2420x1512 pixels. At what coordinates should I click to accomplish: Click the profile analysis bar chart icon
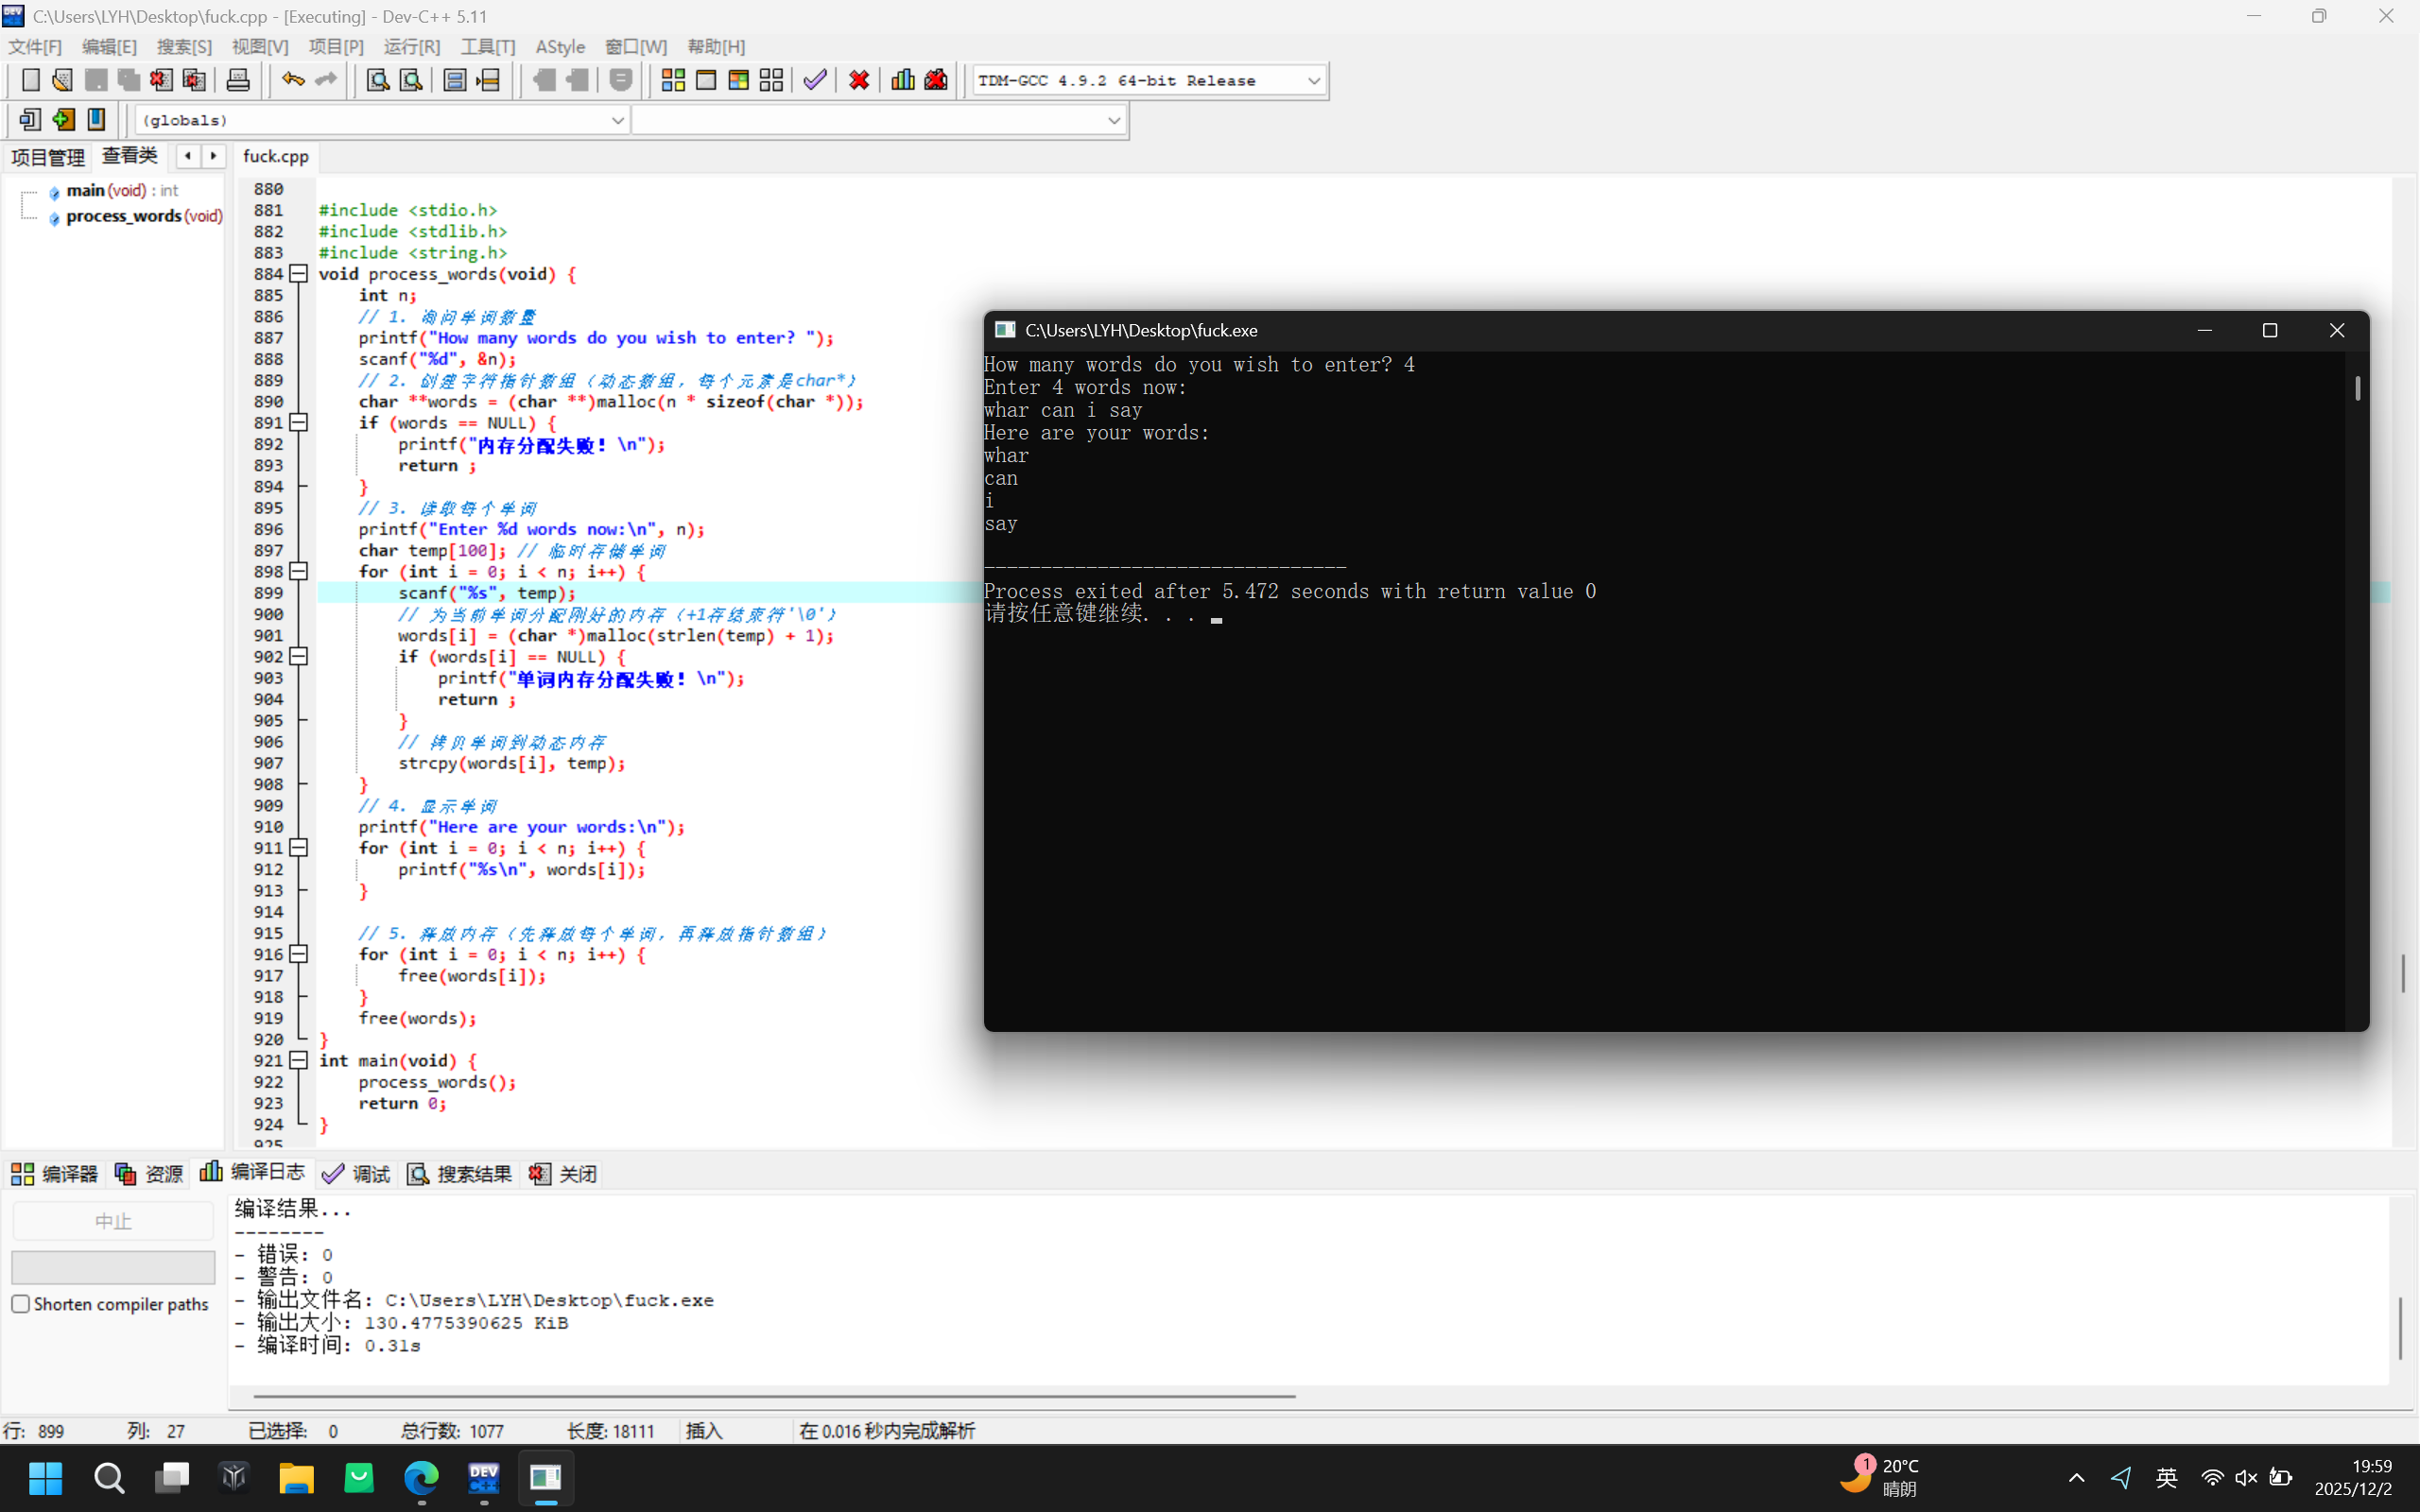(902, 80)
